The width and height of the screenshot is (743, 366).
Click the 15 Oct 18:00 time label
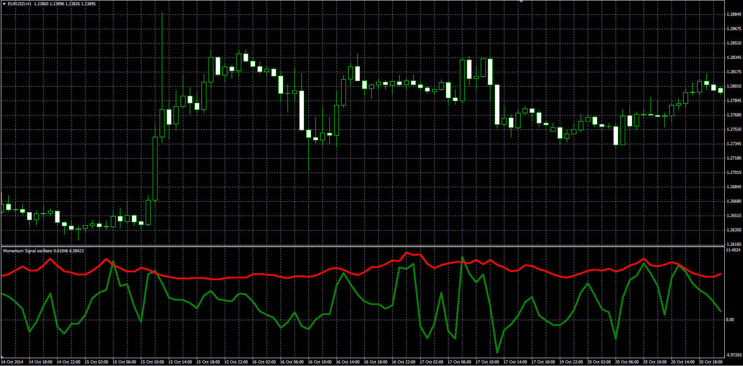208,362
